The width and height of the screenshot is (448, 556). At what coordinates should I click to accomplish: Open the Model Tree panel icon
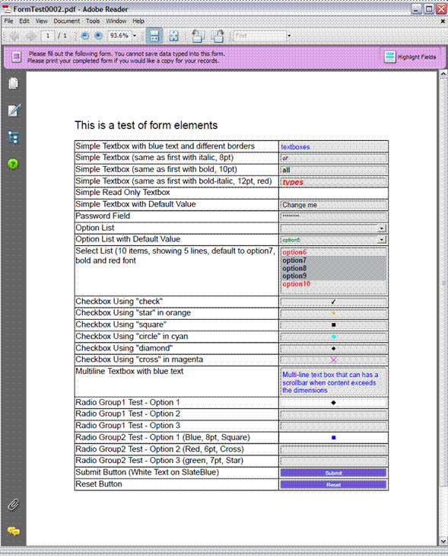point(14,138)
